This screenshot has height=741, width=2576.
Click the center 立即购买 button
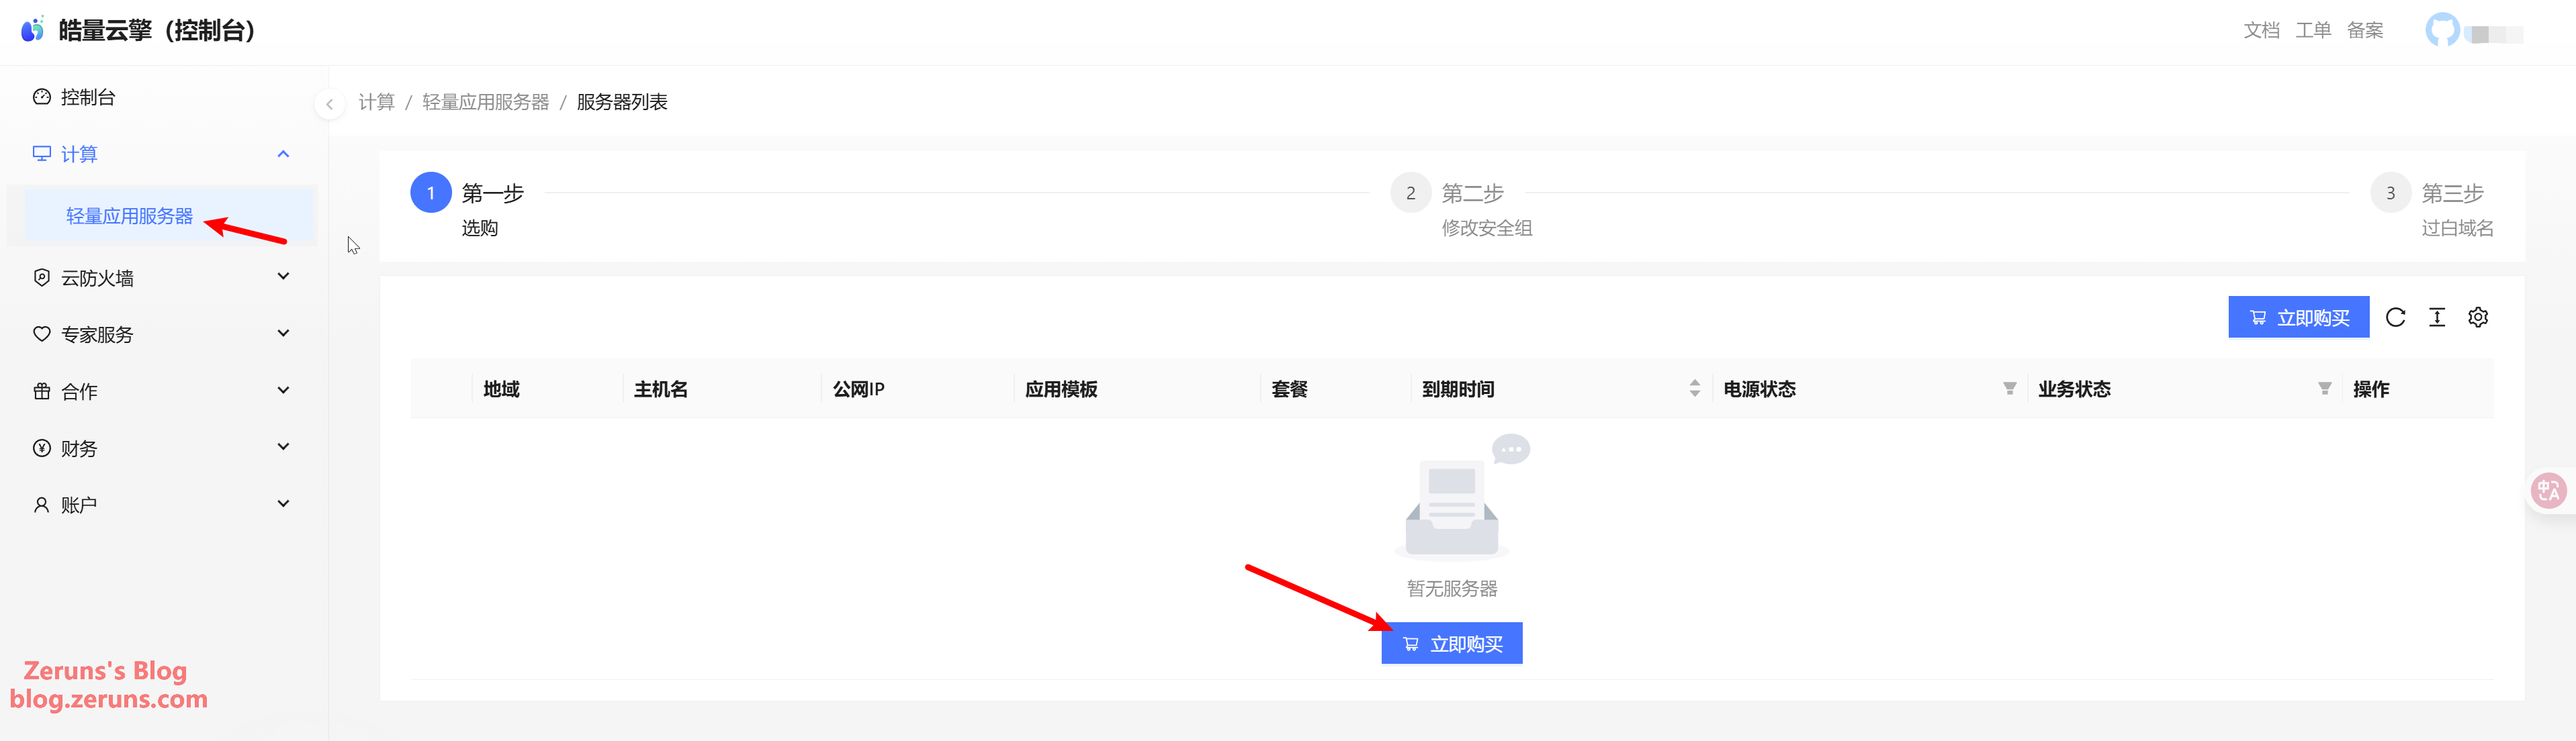[1451, 644]
